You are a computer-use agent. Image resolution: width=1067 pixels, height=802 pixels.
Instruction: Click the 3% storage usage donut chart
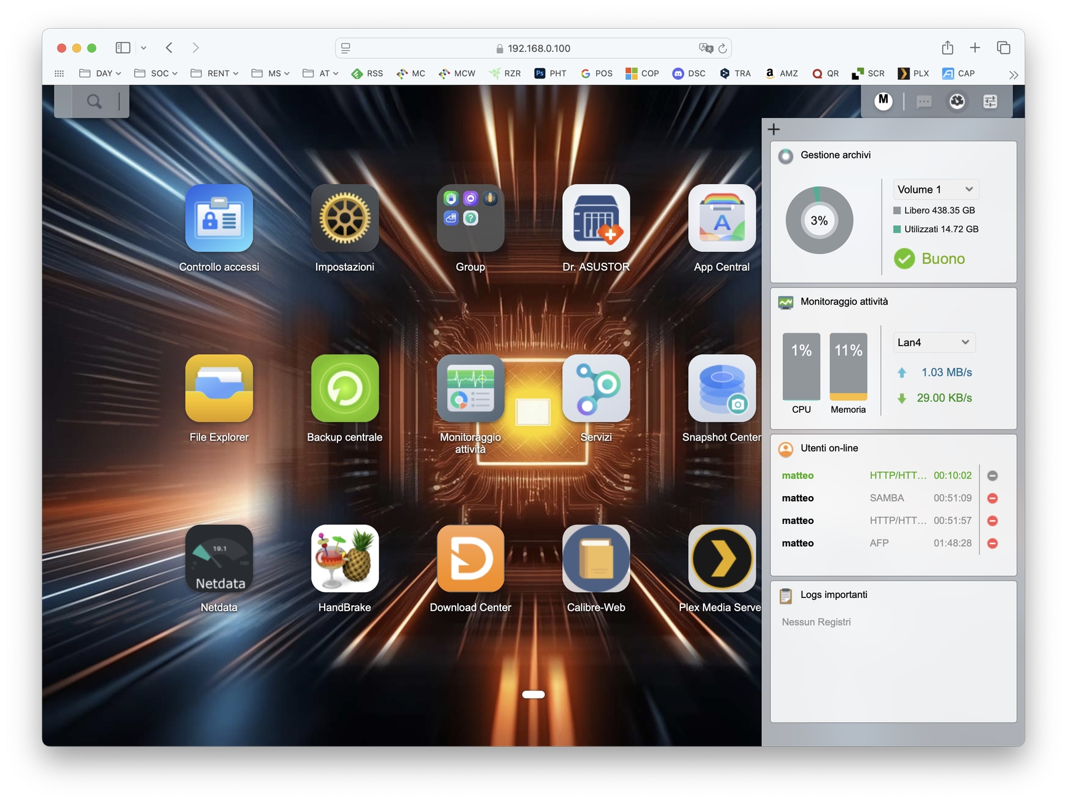click(820, 221)
